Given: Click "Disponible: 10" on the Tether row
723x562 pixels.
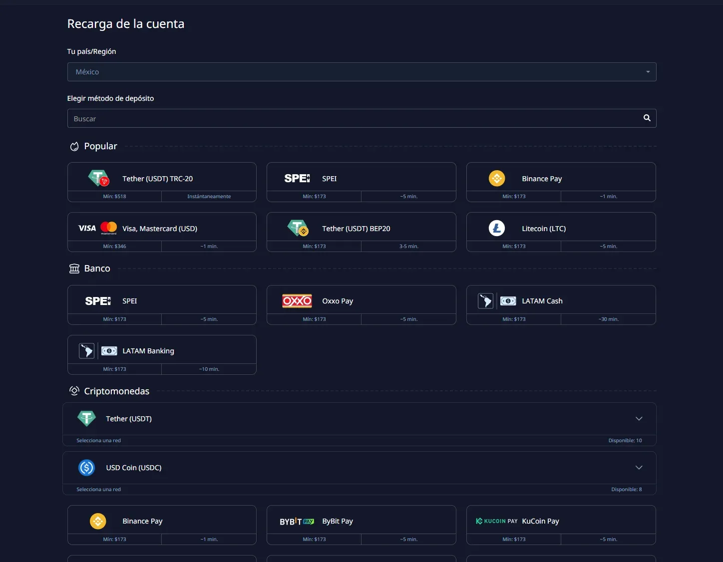Looking at the screenshot, I should (x=625, y=440).
